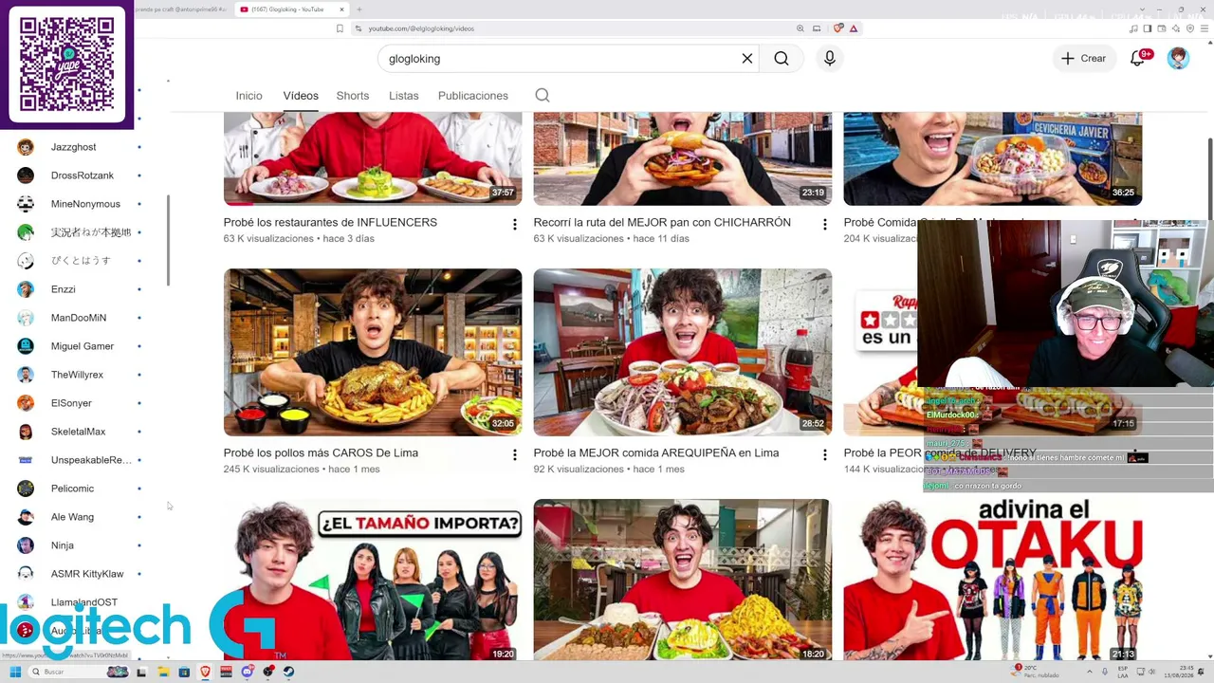Image resolution: width=1214 pixels, height=683 pixels.
Task: Open the weather widget showing 20°C
Action: pyautogui.click(x=1036, y=672)
